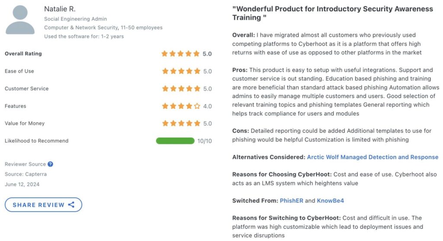Click the empty fifth star in Features rating
Viewport: 443px width, 241px height.
pyautogui.click(x=197, y=106)
